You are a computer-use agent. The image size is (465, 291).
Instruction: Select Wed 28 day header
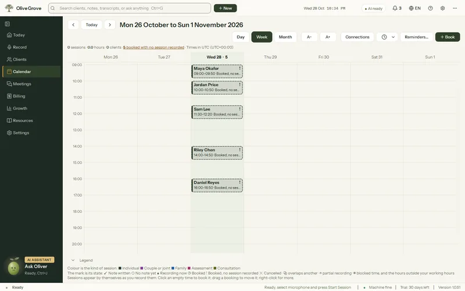(217, 57)
